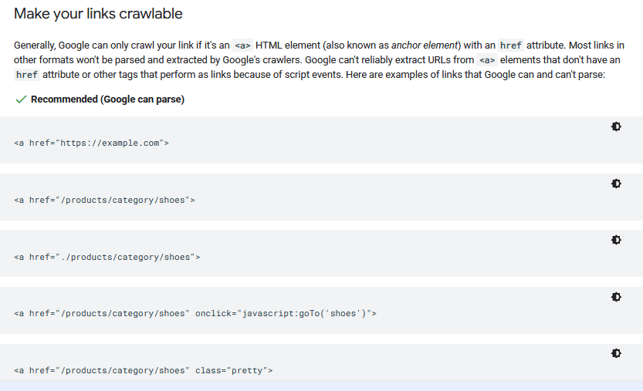Click the <a href="./products/category/shoes"> code snippet
This screenshot has height=391, width=643.
[107, 257]
